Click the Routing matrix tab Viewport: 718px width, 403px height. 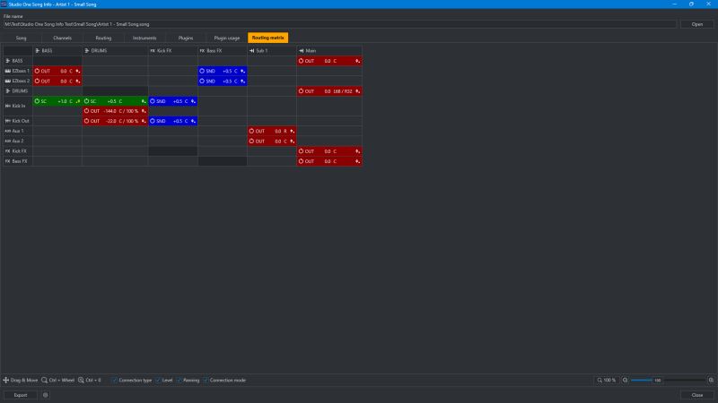[x=267, y=38]
